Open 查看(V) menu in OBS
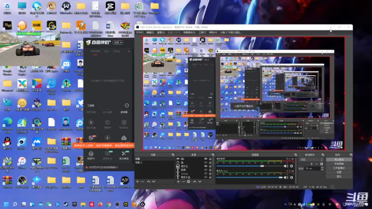Viewport: 372px width, 209px height. 161,33
